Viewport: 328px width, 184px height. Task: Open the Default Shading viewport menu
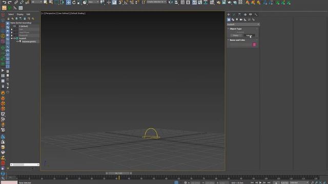point(77,13)
